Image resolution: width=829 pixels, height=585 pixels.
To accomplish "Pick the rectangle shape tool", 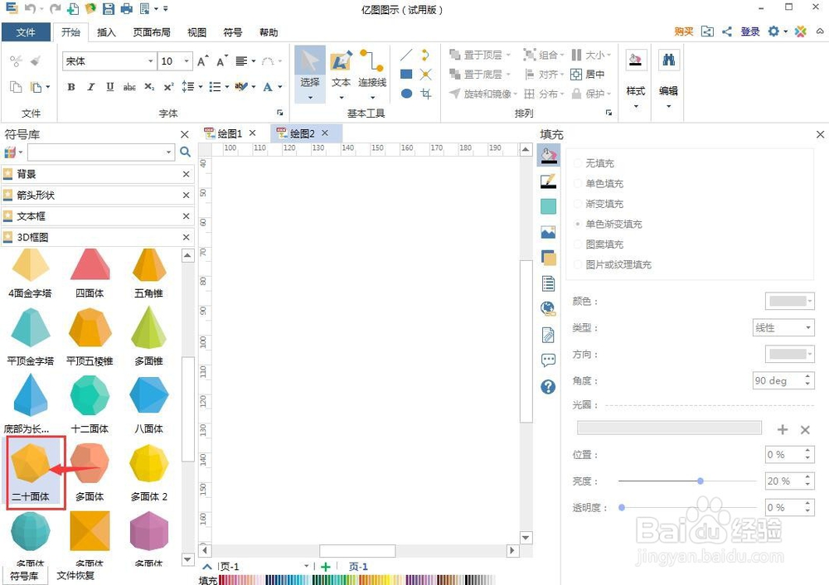I will click(405, 74).
